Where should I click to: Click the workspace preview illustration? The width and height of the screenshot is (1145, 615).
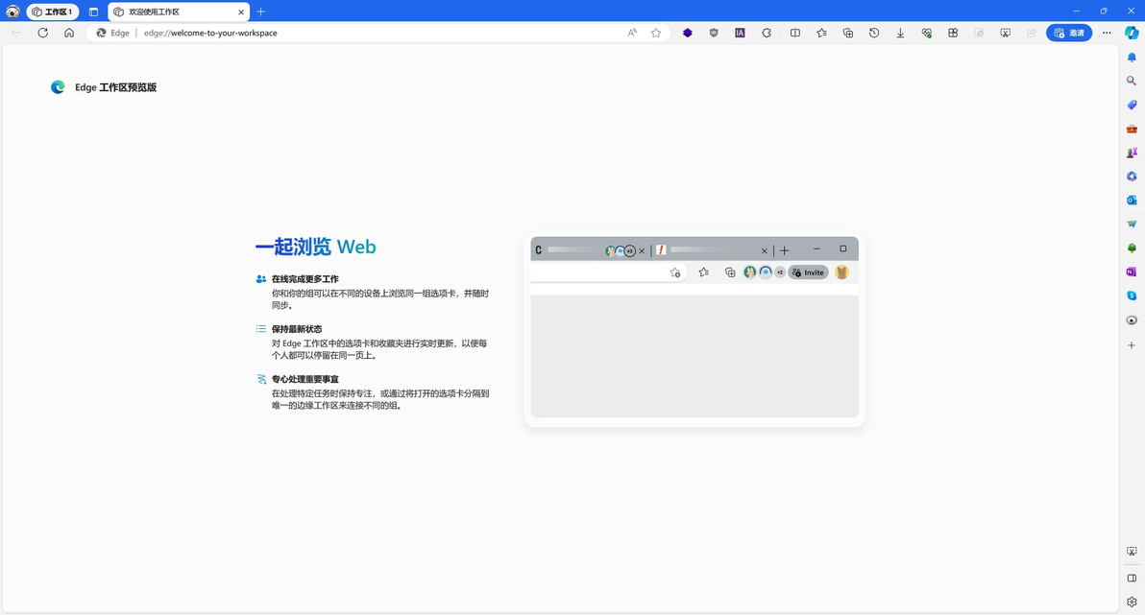(694, 327)
